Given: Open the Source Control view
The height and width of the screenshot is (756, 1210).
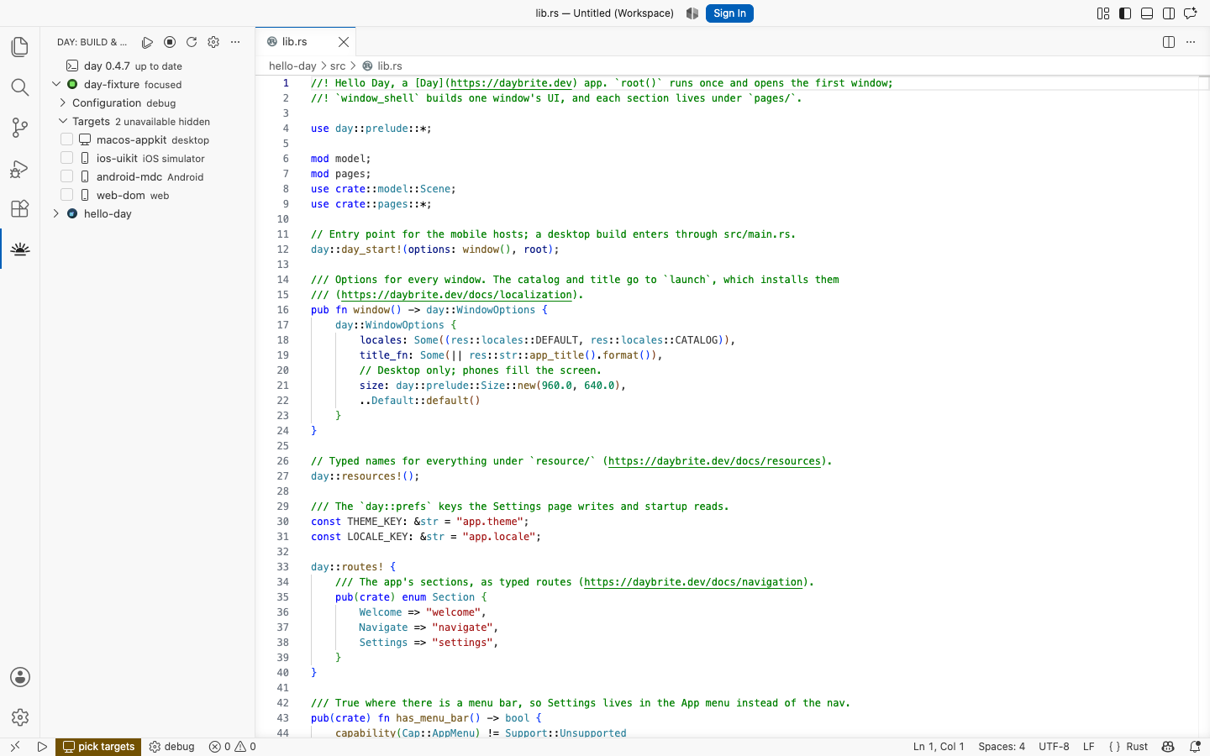Looking at the screenshot, I should (x=20, y=128).
